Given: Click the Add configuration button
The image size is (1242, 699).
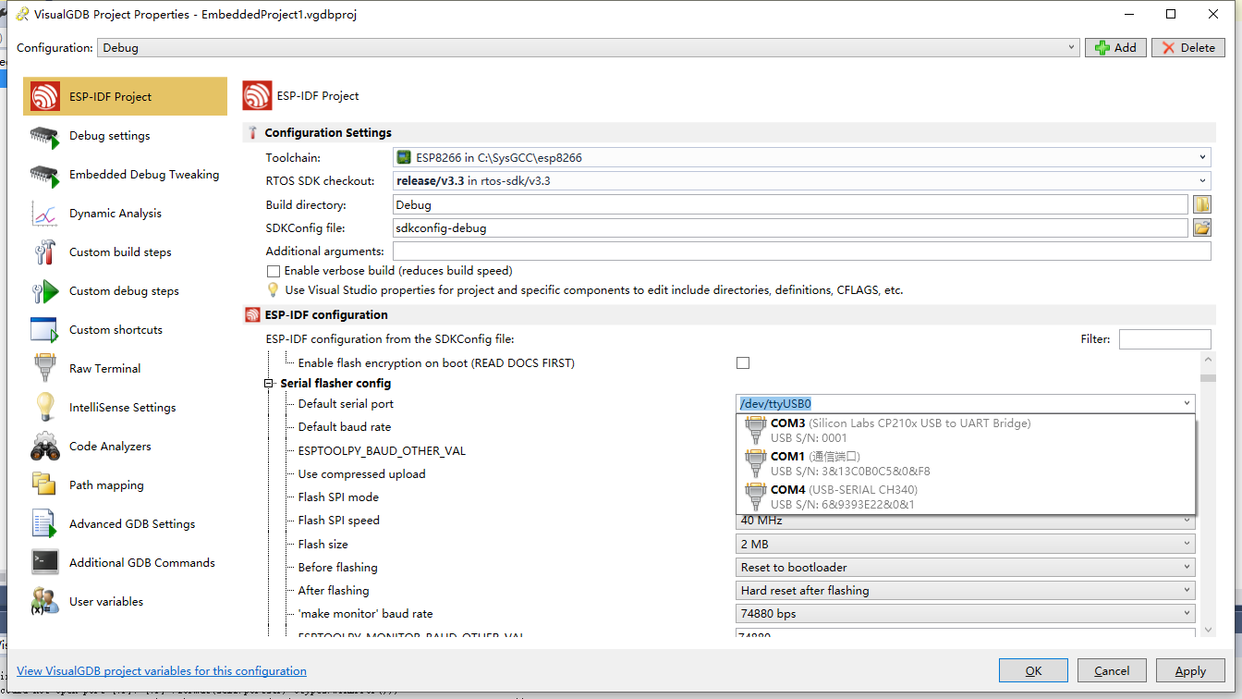Looking at the screenshot, I should pyautogui.click(x=1115, y=48).
